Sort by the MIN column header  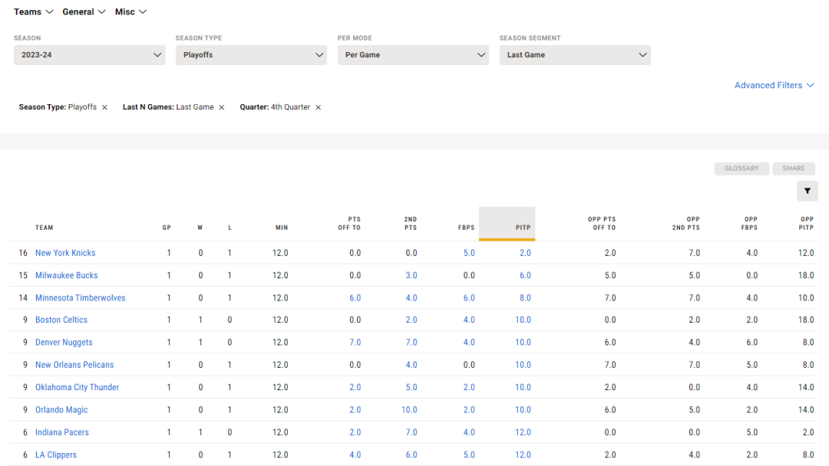282,228
